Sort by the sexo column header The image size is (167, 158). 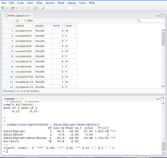pos(71,26)
